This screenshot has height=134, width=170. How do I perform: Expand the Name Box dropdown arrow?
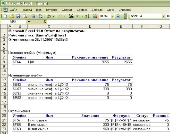(x=29, y=22)
